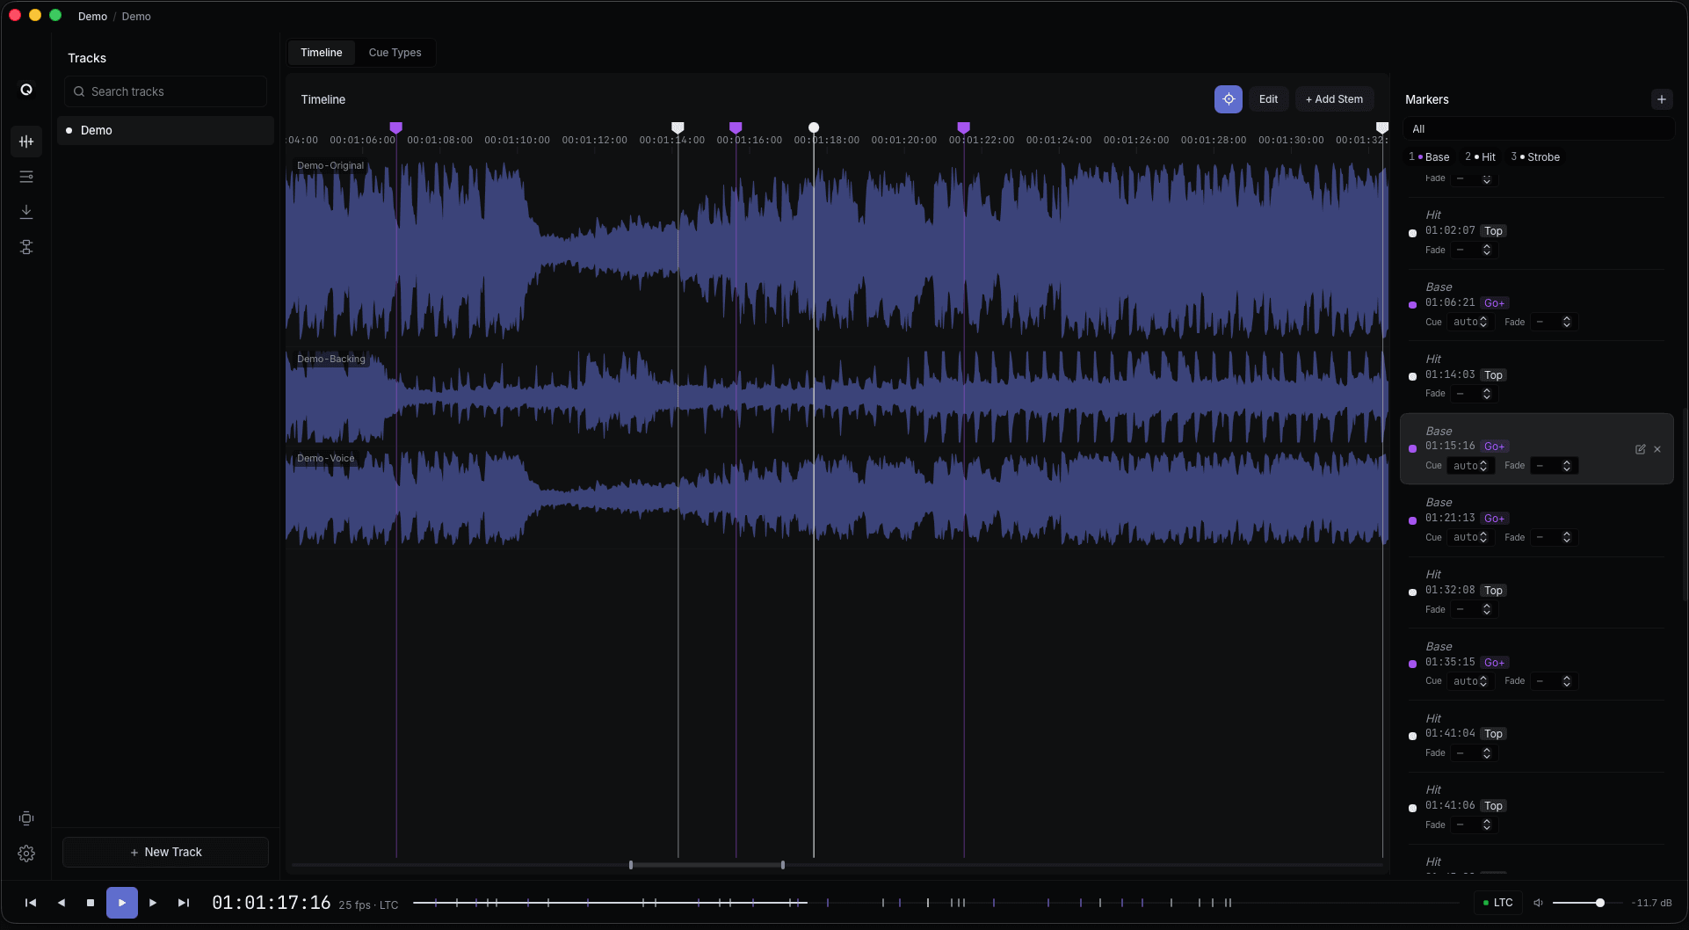The height and width of the screenshot is (930, 1689).
Task: Switch to the Cue Types tab
Action: tap(395, 53)
